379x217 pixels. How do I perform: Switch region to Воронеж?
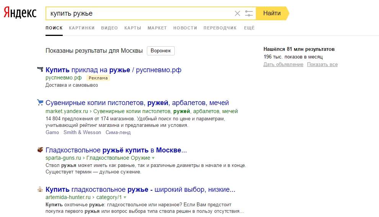161,51
